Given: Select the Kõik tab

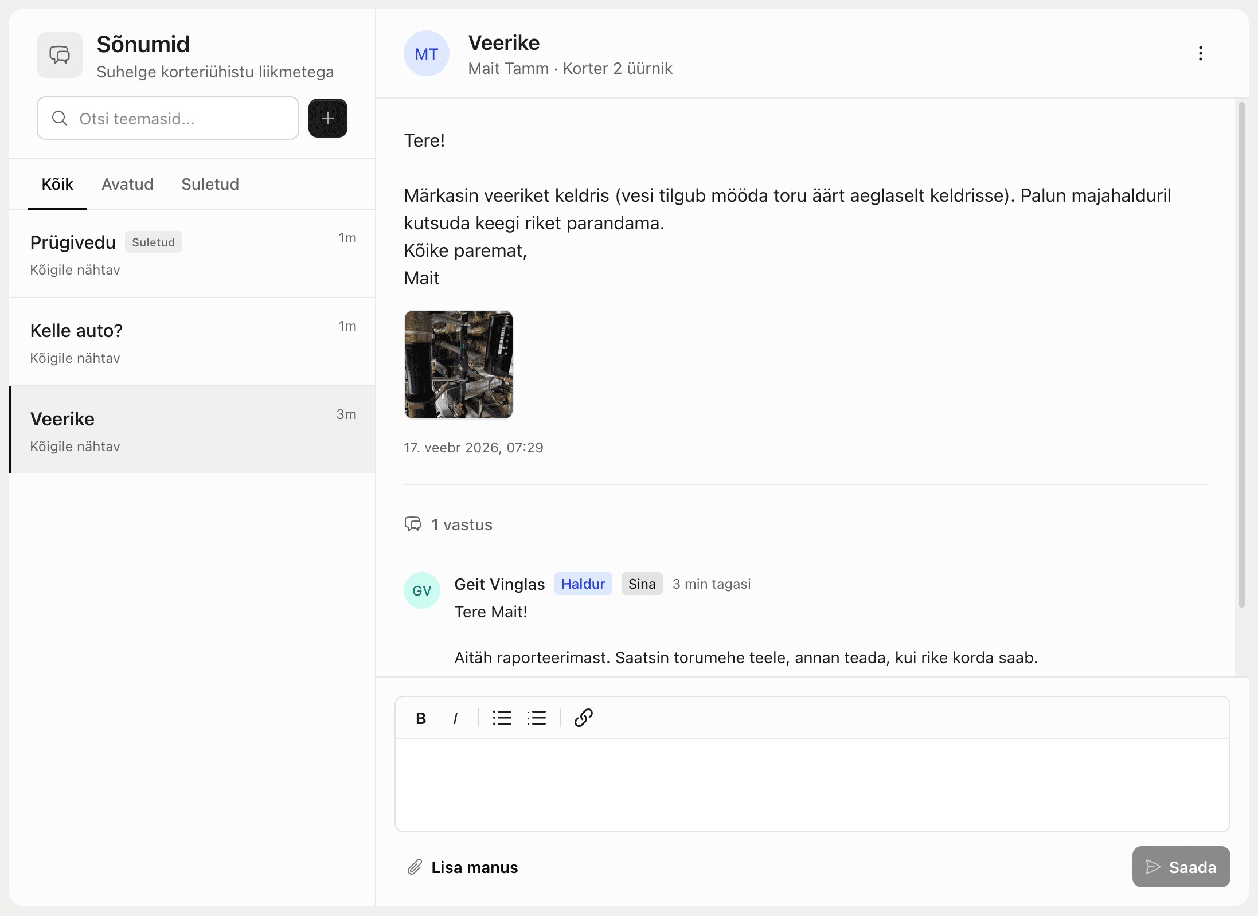Looking at the screenshot, I should (x=57, y=184).
